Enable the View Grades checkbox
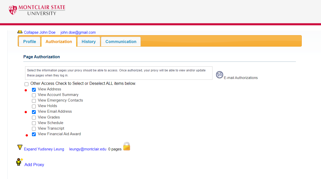 (x=34, y=117)
